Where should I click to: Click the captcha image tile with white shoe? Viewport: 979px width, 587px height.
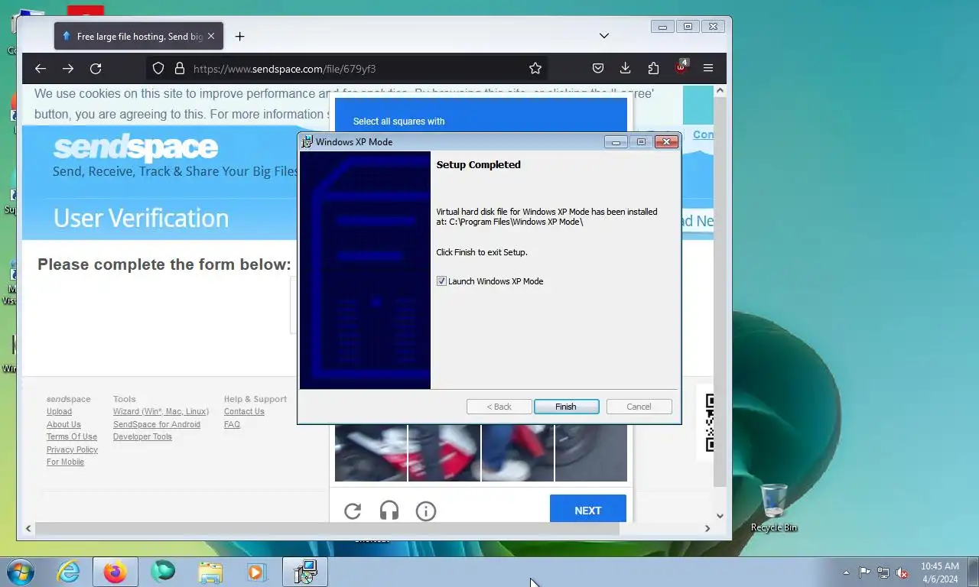coord(518,454)
